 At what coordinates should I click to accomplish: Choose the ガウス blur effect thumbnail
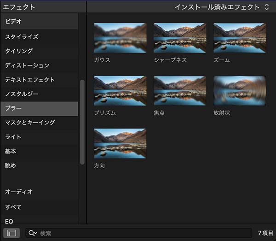pos(120,38)
